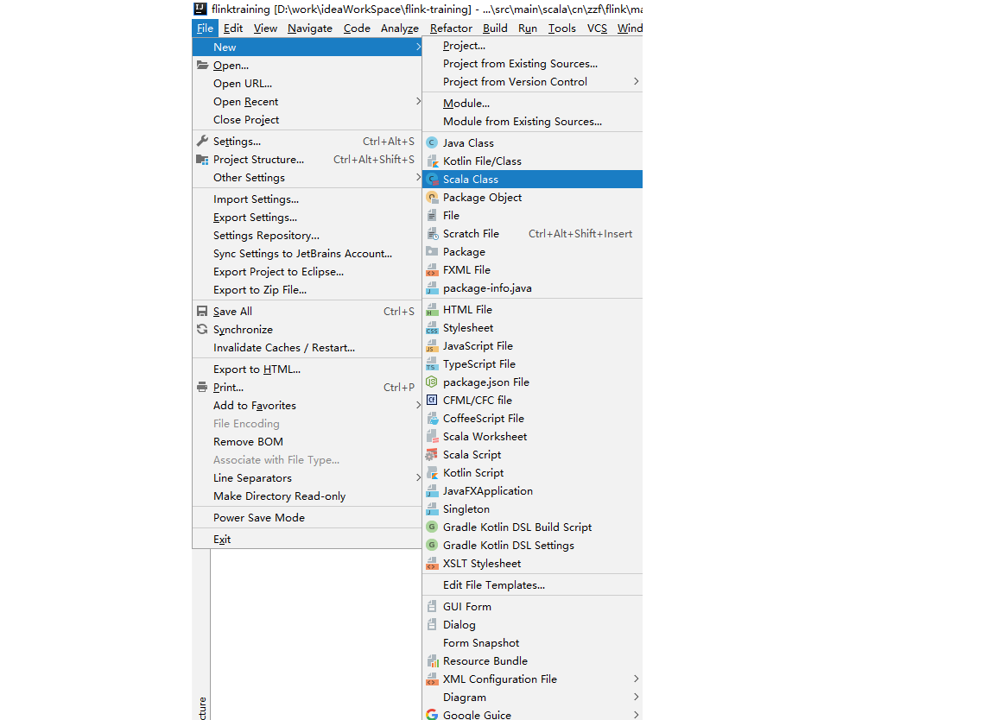Image resolution: width=995 pixels, height=720 pixels.
Task: Choose Make Directory Read-only
Action: [x=307, y=496]
